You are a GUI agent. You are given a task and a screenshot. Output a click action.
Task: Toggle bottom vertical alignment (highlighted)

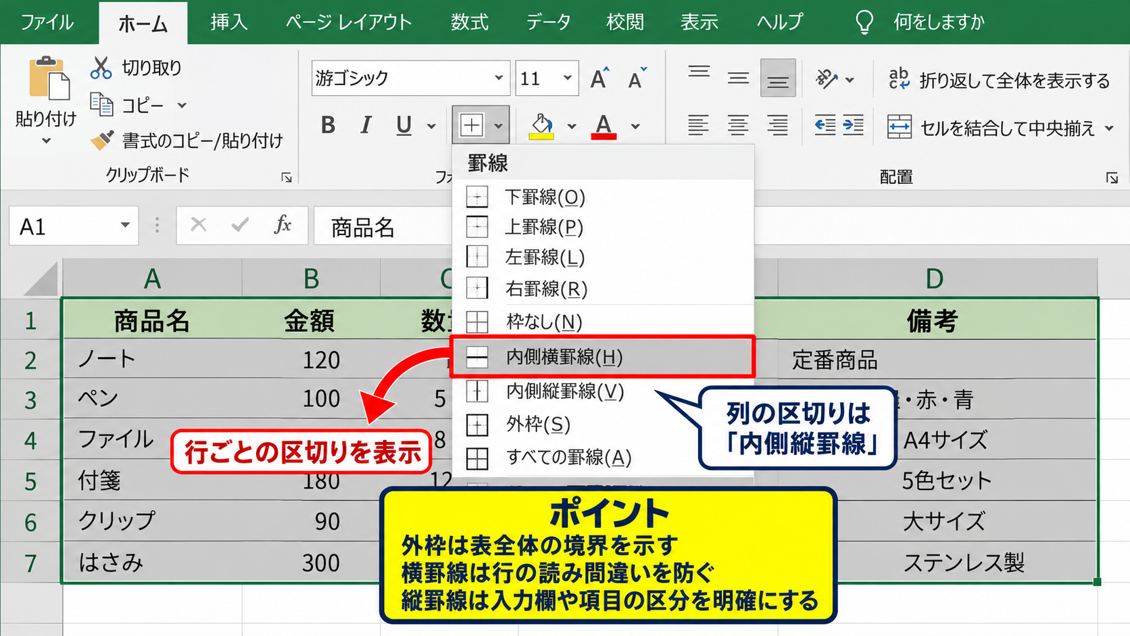778,78
